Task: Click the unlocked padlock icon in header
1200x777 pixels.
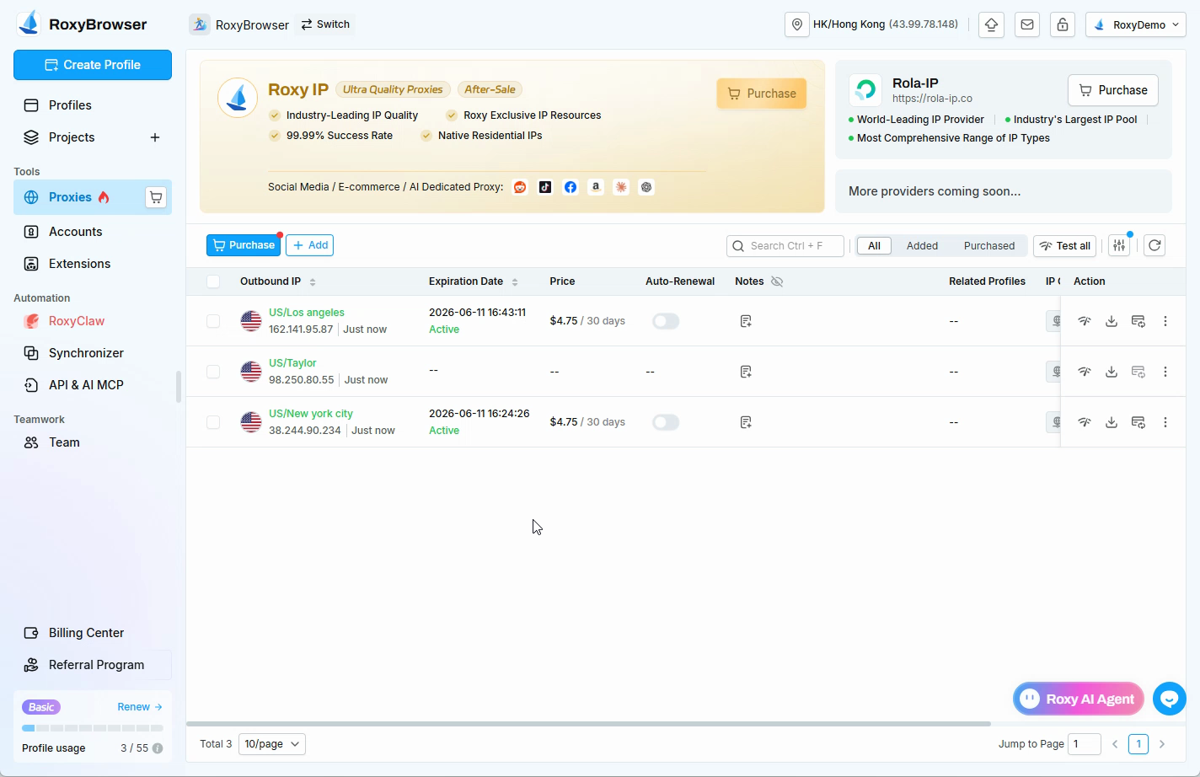Action: (x=1063, y=24)
